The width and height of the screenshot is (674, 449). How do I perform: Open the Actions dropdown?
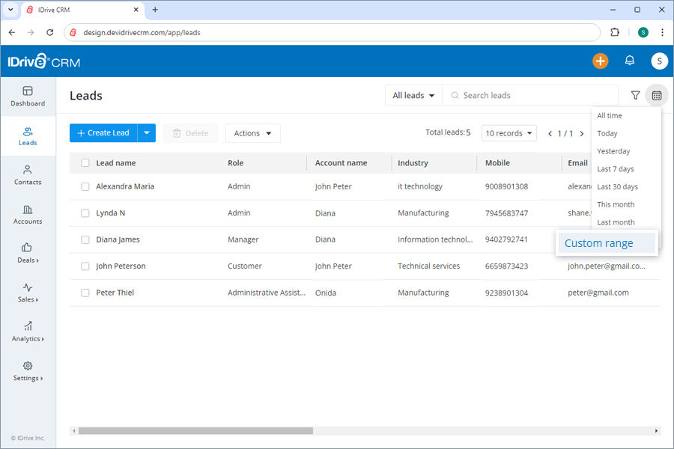[x=252, y=132]
